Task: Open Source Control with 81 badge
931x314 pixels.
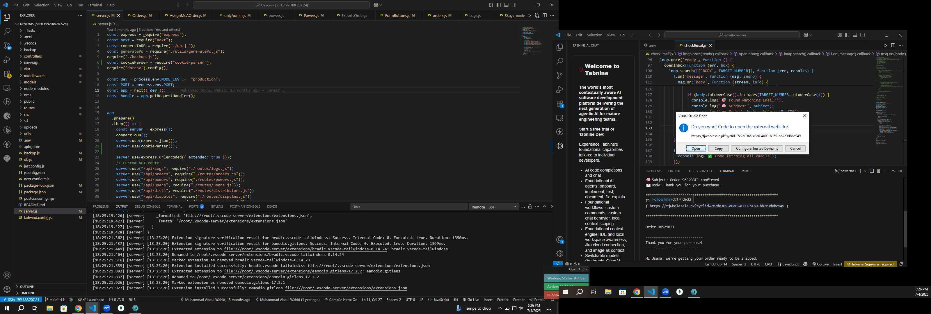Action: click(x=7, y=46)
